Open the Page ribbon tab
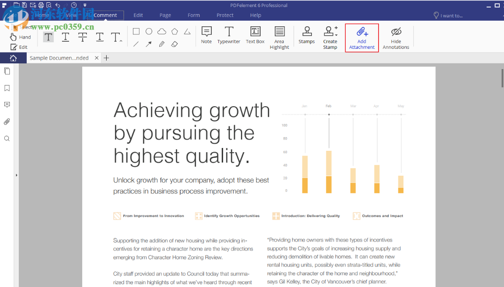Viewport: 504px width, 287px height. coord(165,15)
